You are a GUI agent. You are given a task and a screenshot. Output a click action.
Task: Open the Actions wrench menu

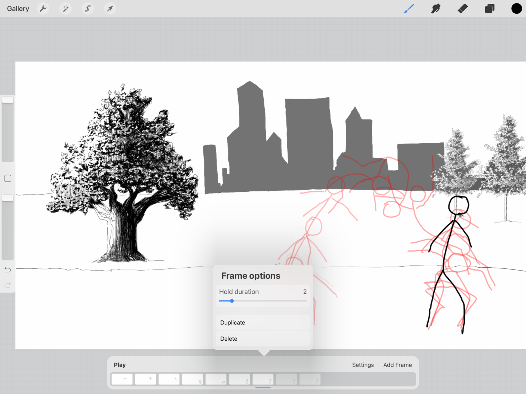tap(43, 8)
